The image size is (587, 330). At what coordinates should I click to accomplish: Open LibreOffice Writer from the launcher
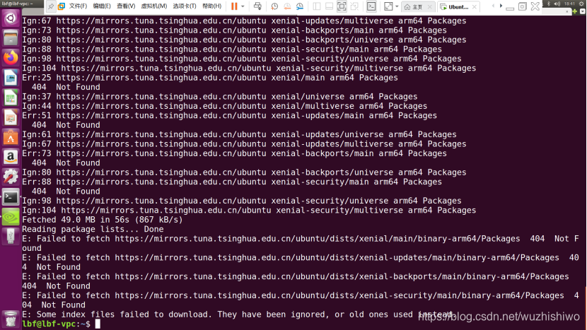click(11, 78)
